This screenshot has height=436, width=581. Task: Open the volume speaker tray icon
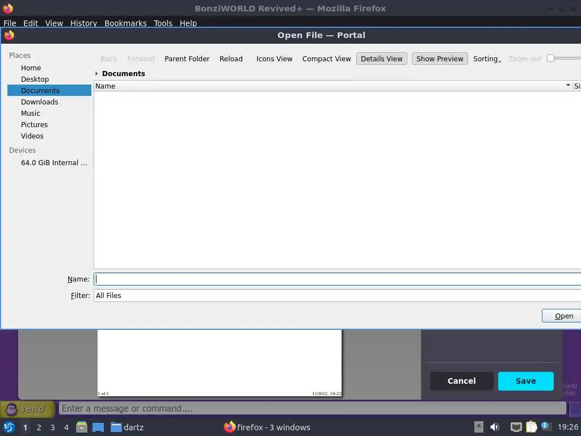(495, 427)
